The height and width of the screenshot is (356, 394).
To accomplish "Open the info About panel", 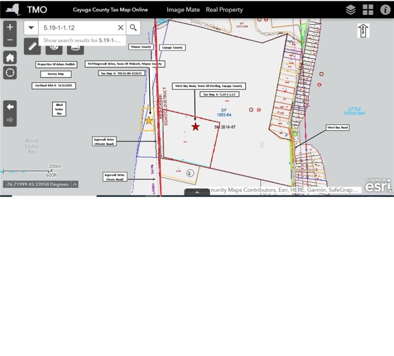I will [x=385, y=10].
